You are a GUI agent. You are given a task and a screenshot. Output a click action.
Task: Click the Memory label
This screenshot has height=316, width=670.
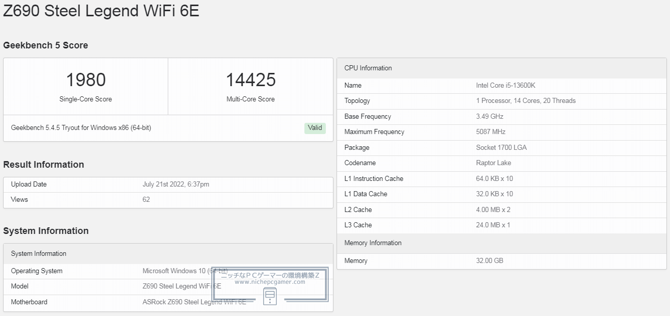pyautogui.click(x=356, y=261)
